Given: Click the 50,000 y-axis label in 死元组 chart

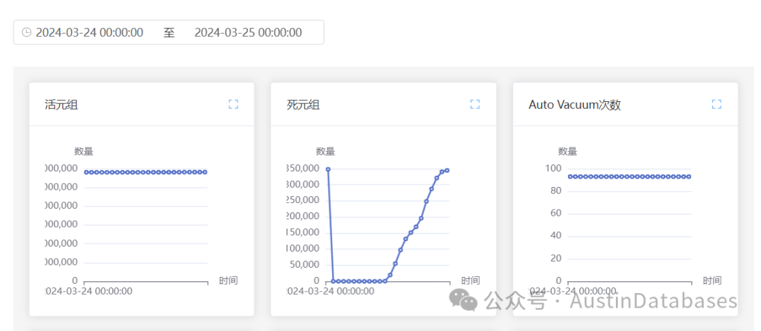Looking at the screenshot, I should (x=305, y=265).
